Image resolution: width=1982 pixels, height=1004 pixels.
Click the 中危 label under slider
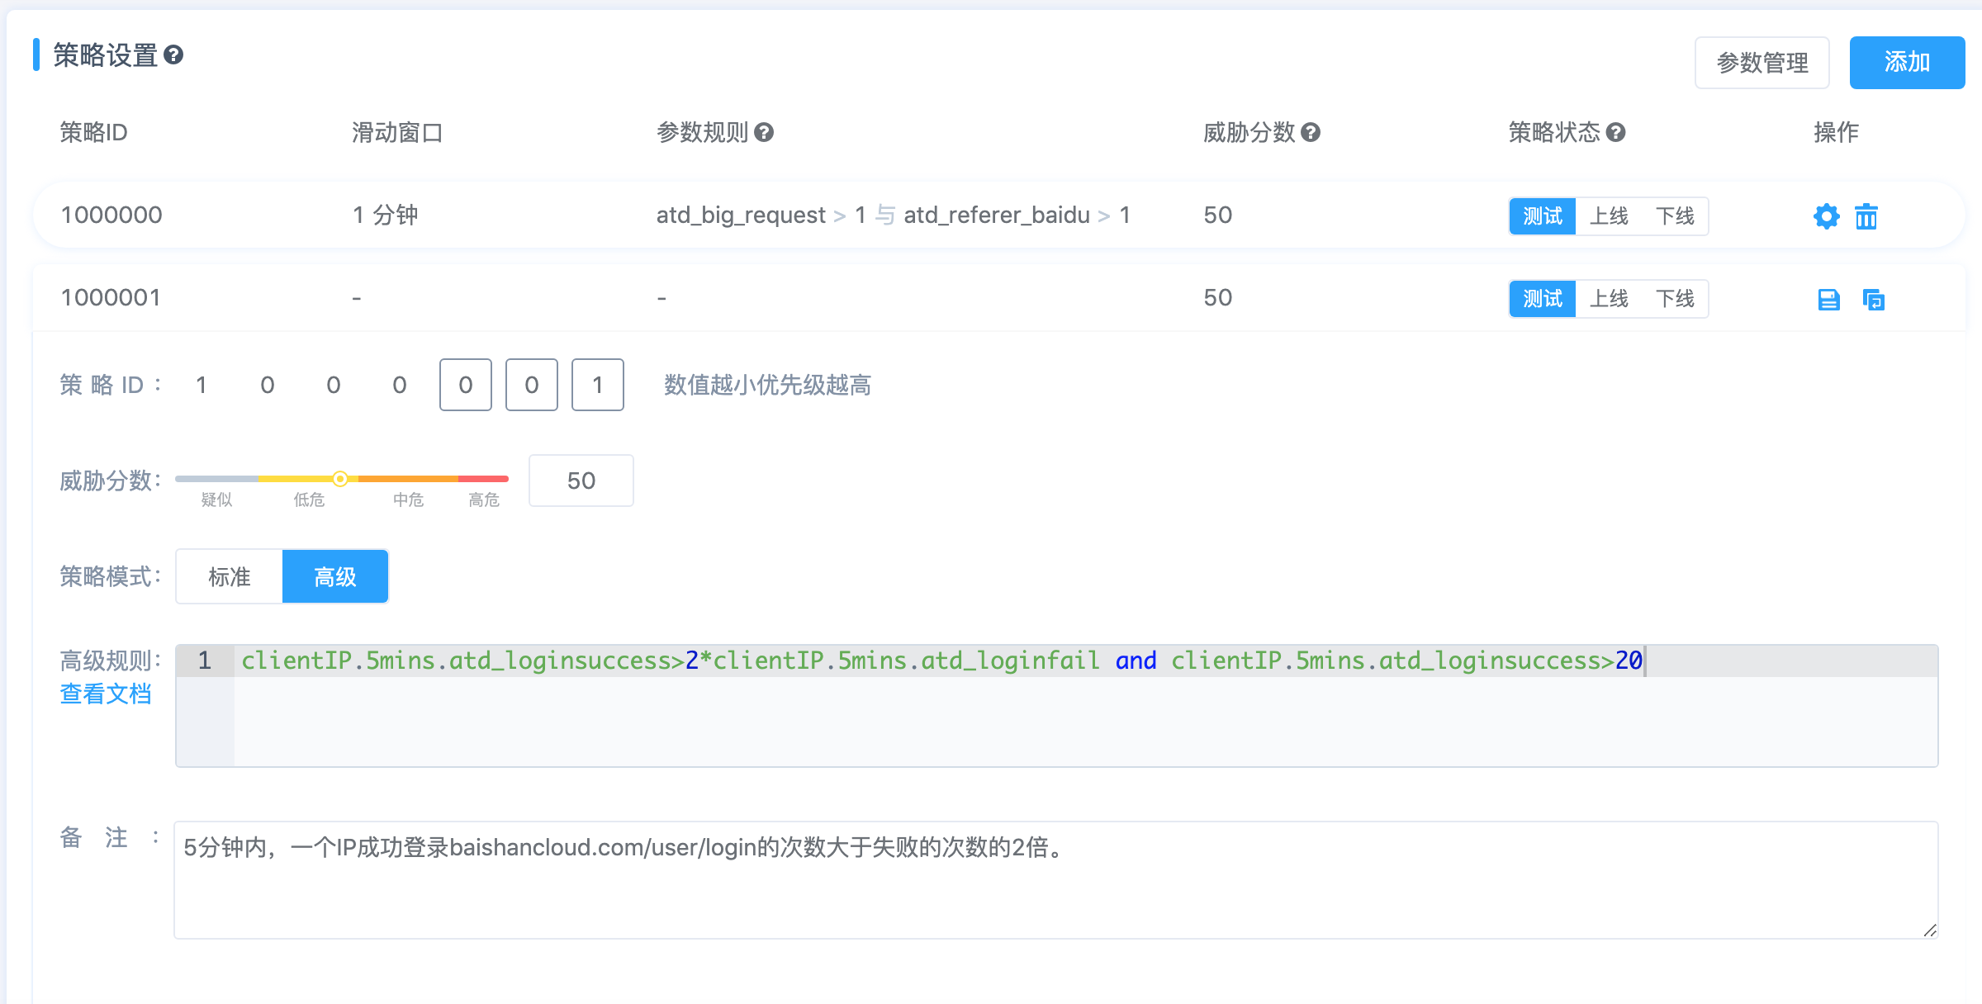pos(408,500)
